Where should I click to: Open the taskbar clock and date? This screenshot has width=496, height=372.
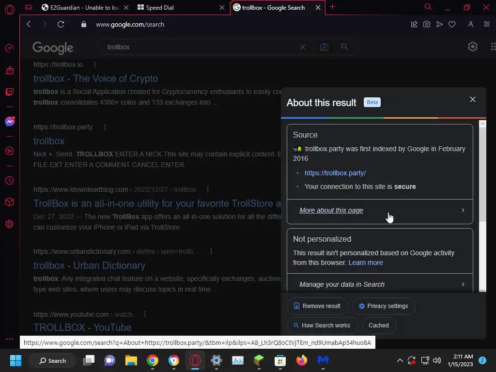pos(460,360)
